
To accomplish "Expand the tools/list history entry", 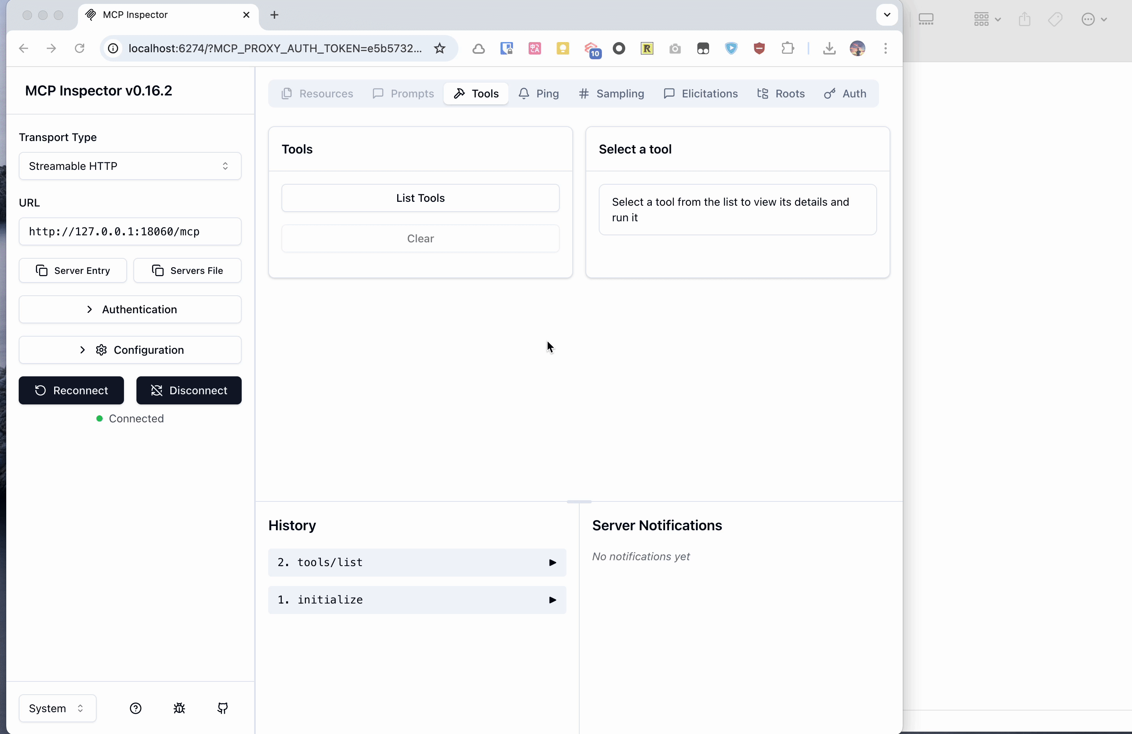I will click(417, 563).
